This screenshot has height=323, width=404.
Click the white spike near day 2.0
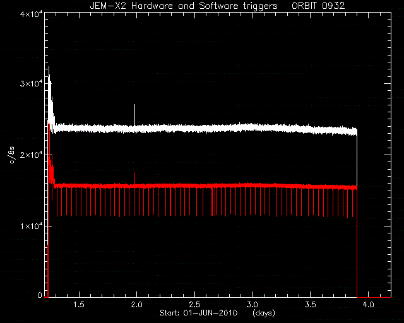tap(134, 115)
